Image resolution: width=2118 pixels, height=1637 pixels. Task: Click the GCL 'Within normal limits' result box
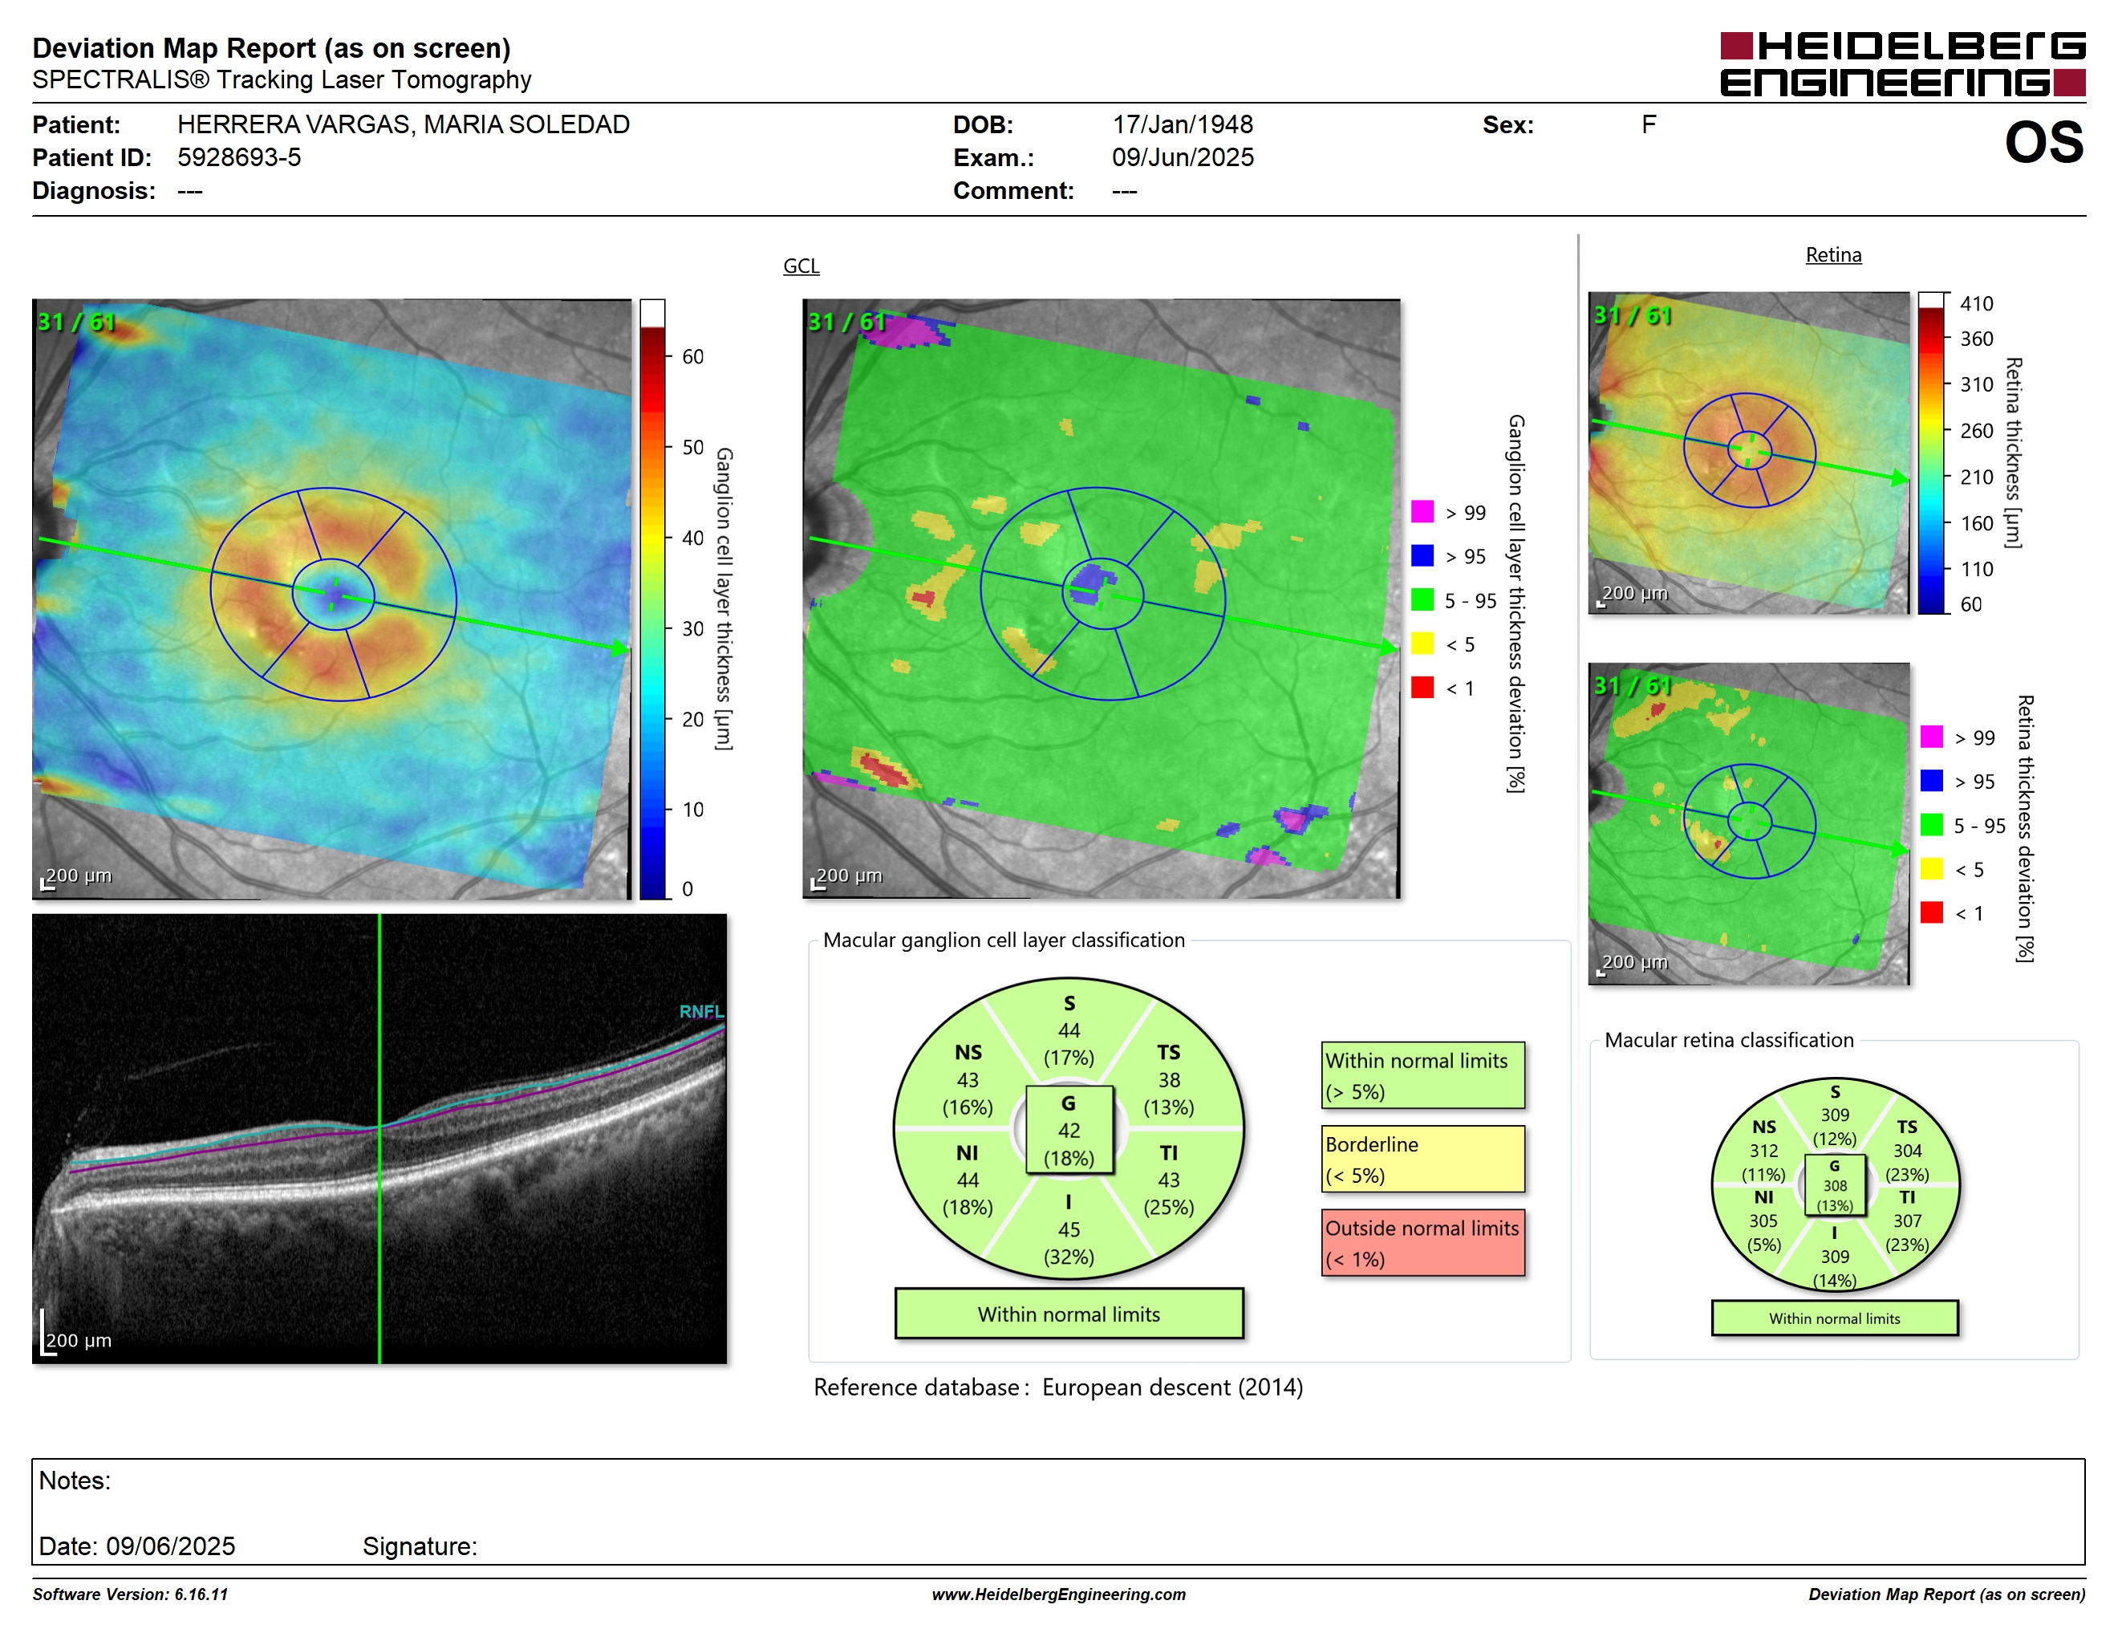point(1069,1314)
